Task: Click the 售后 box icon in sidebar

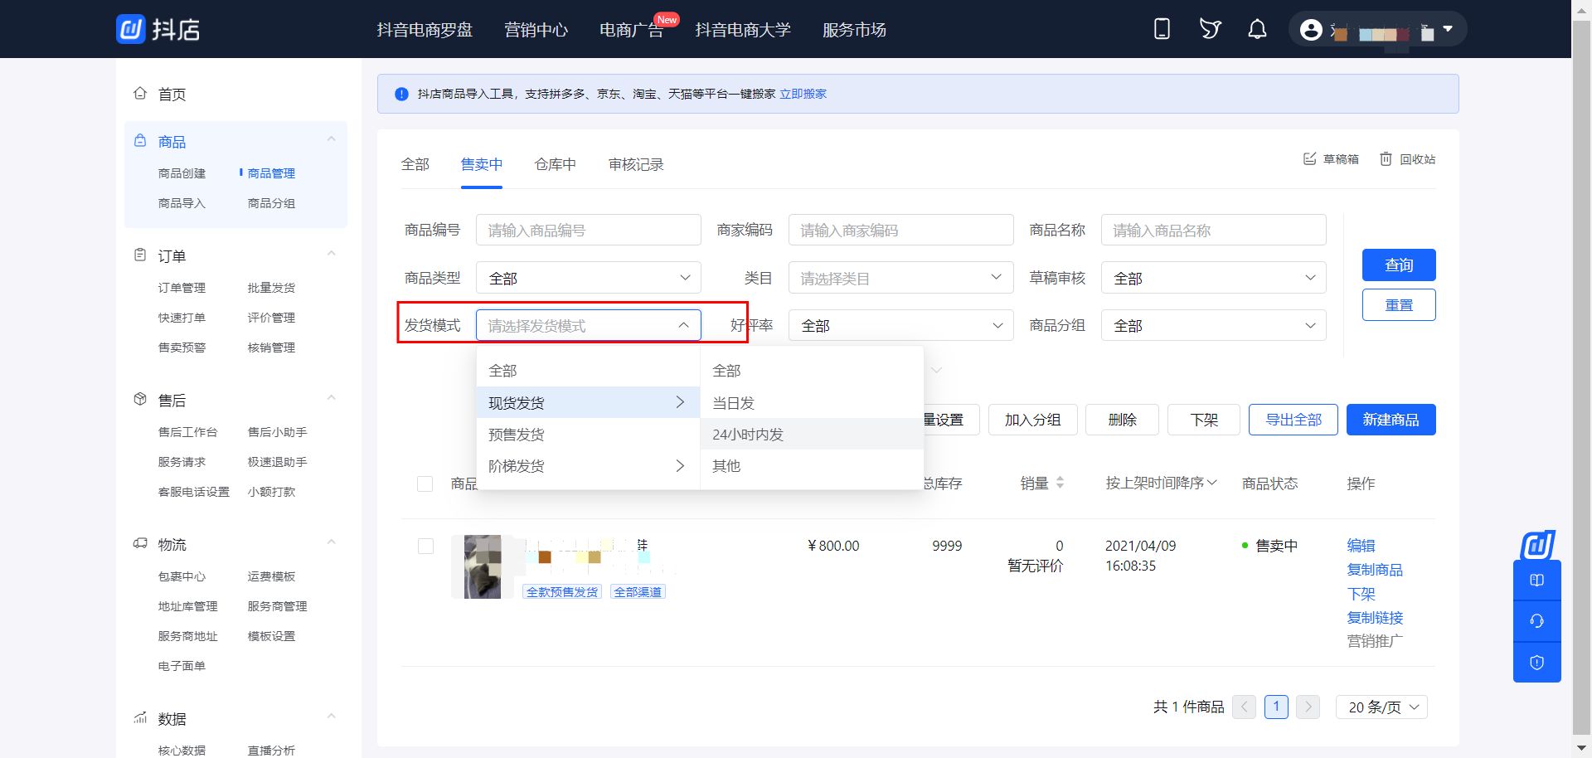Action: pyautogui.click(x=140, y=400)
